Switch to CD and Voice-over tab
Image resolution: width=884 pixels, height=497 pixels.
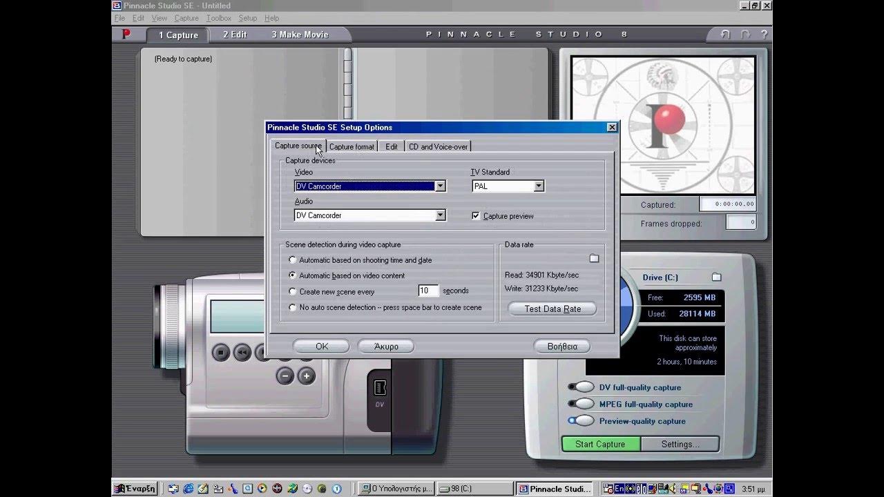(438, 146)
